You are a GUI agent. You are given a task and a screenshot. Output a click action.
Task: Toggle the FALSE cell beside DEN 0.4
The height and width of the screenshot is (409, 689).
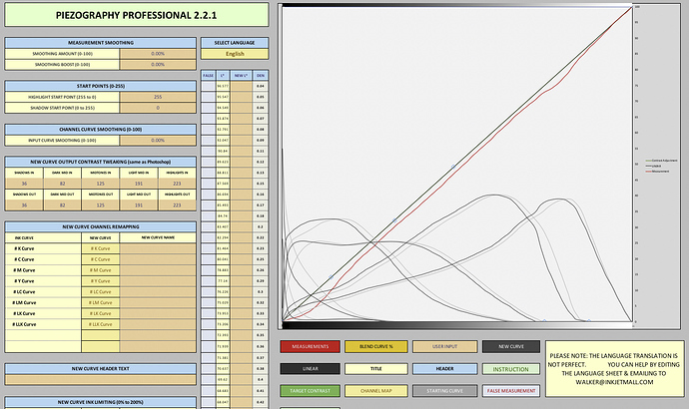[x=209, y=380]
